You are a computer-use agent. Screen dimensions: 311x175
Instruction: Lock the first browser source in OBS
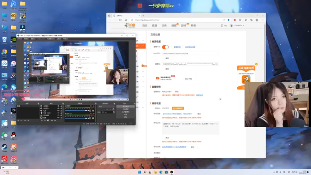[61, 106]
